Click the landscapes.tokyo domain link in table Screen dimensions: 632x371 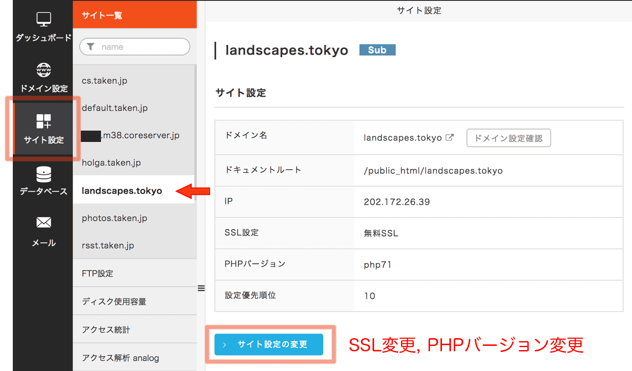403,138
